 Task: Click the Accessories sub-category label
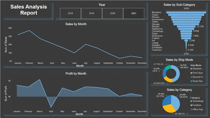158,19
